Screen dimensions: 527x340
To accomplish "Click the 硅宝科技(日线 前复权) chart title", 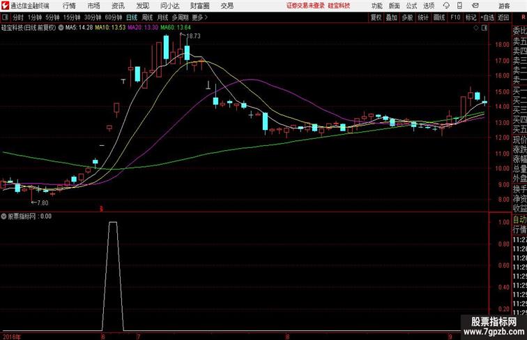I will 29,28.
